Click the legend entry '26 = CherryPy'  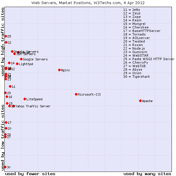pos(136,63)
